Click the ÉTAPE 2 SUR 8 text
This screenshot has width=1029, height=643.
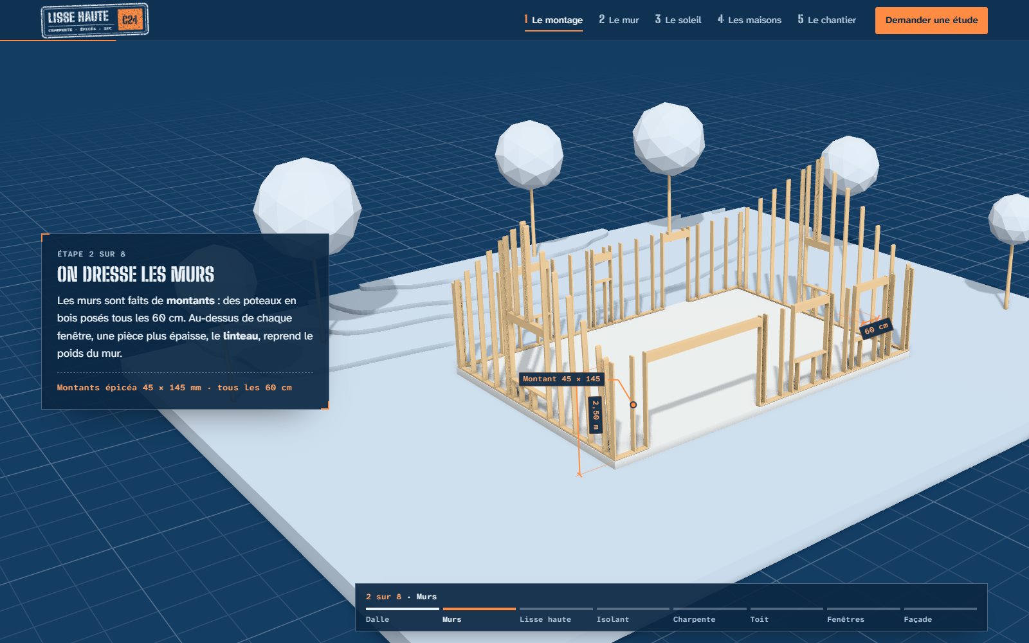click(91, 254)
